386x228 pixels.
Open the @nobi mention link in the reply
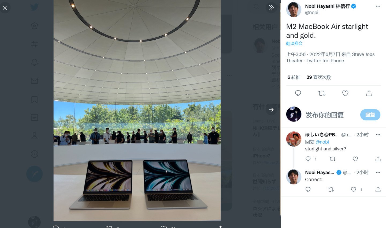tap(322, 142)
